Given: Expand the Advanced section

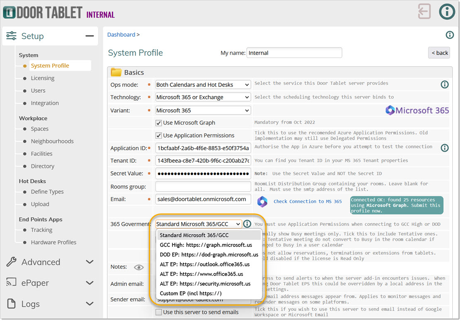Looking at the screenshot, I should [x=90, y=262].
